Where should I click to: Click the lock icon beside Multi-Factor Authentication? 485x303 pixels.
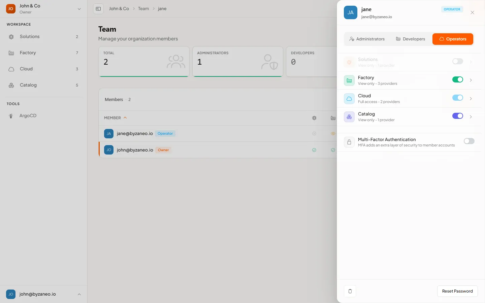click(349, 142)
